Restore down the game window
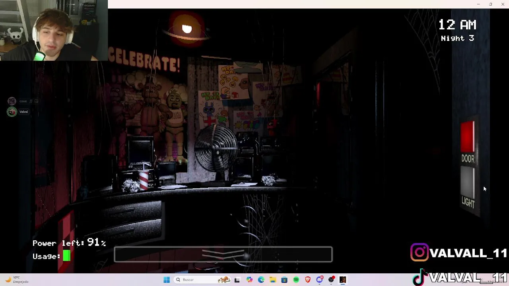This screenshot has height=286, width=509. (491, 4)
